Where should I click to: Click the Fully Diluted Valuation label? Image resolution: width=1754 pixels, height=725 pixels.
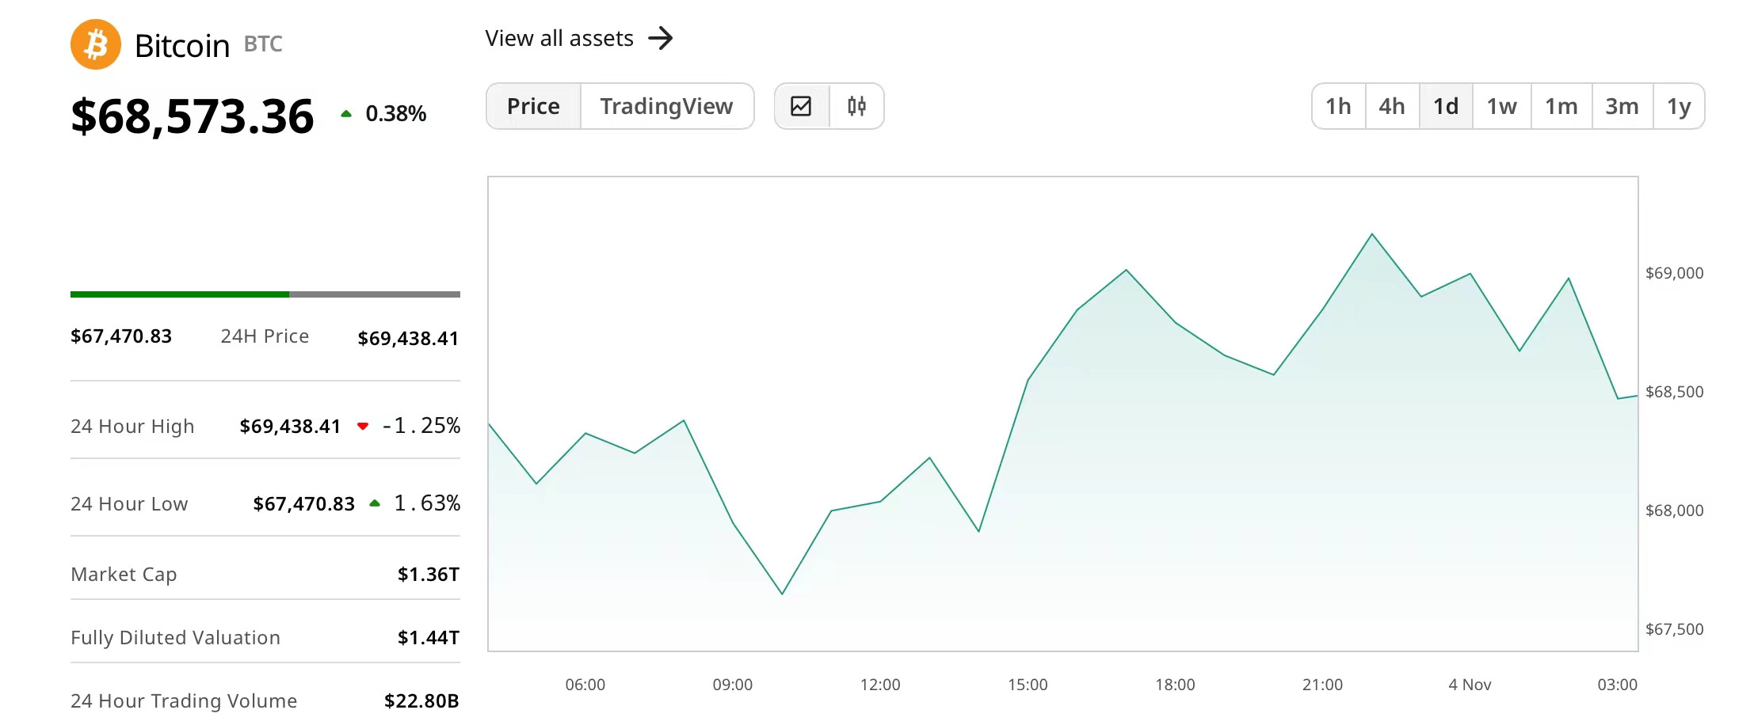pyautogui.click(x=175, y=638)
